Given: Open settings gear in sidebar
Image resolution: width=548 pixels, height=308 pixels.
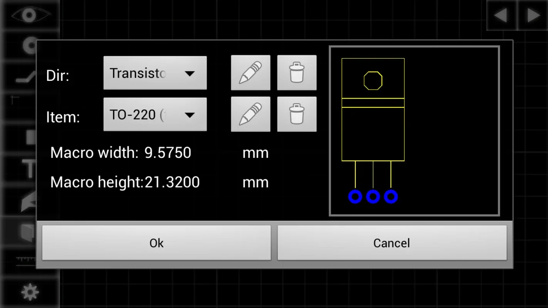Looking at the screenshot, I should [x=30, y=292].
